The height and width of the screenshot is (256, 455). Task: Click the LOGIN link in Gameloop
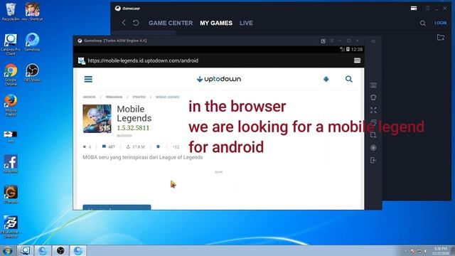tap(441, 23)
